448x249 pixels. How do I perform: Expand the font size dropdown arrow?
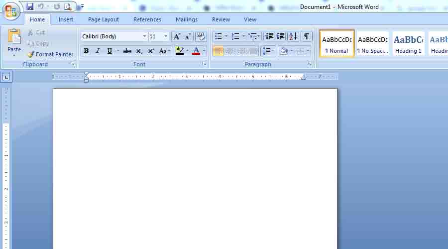pos(166,36)
